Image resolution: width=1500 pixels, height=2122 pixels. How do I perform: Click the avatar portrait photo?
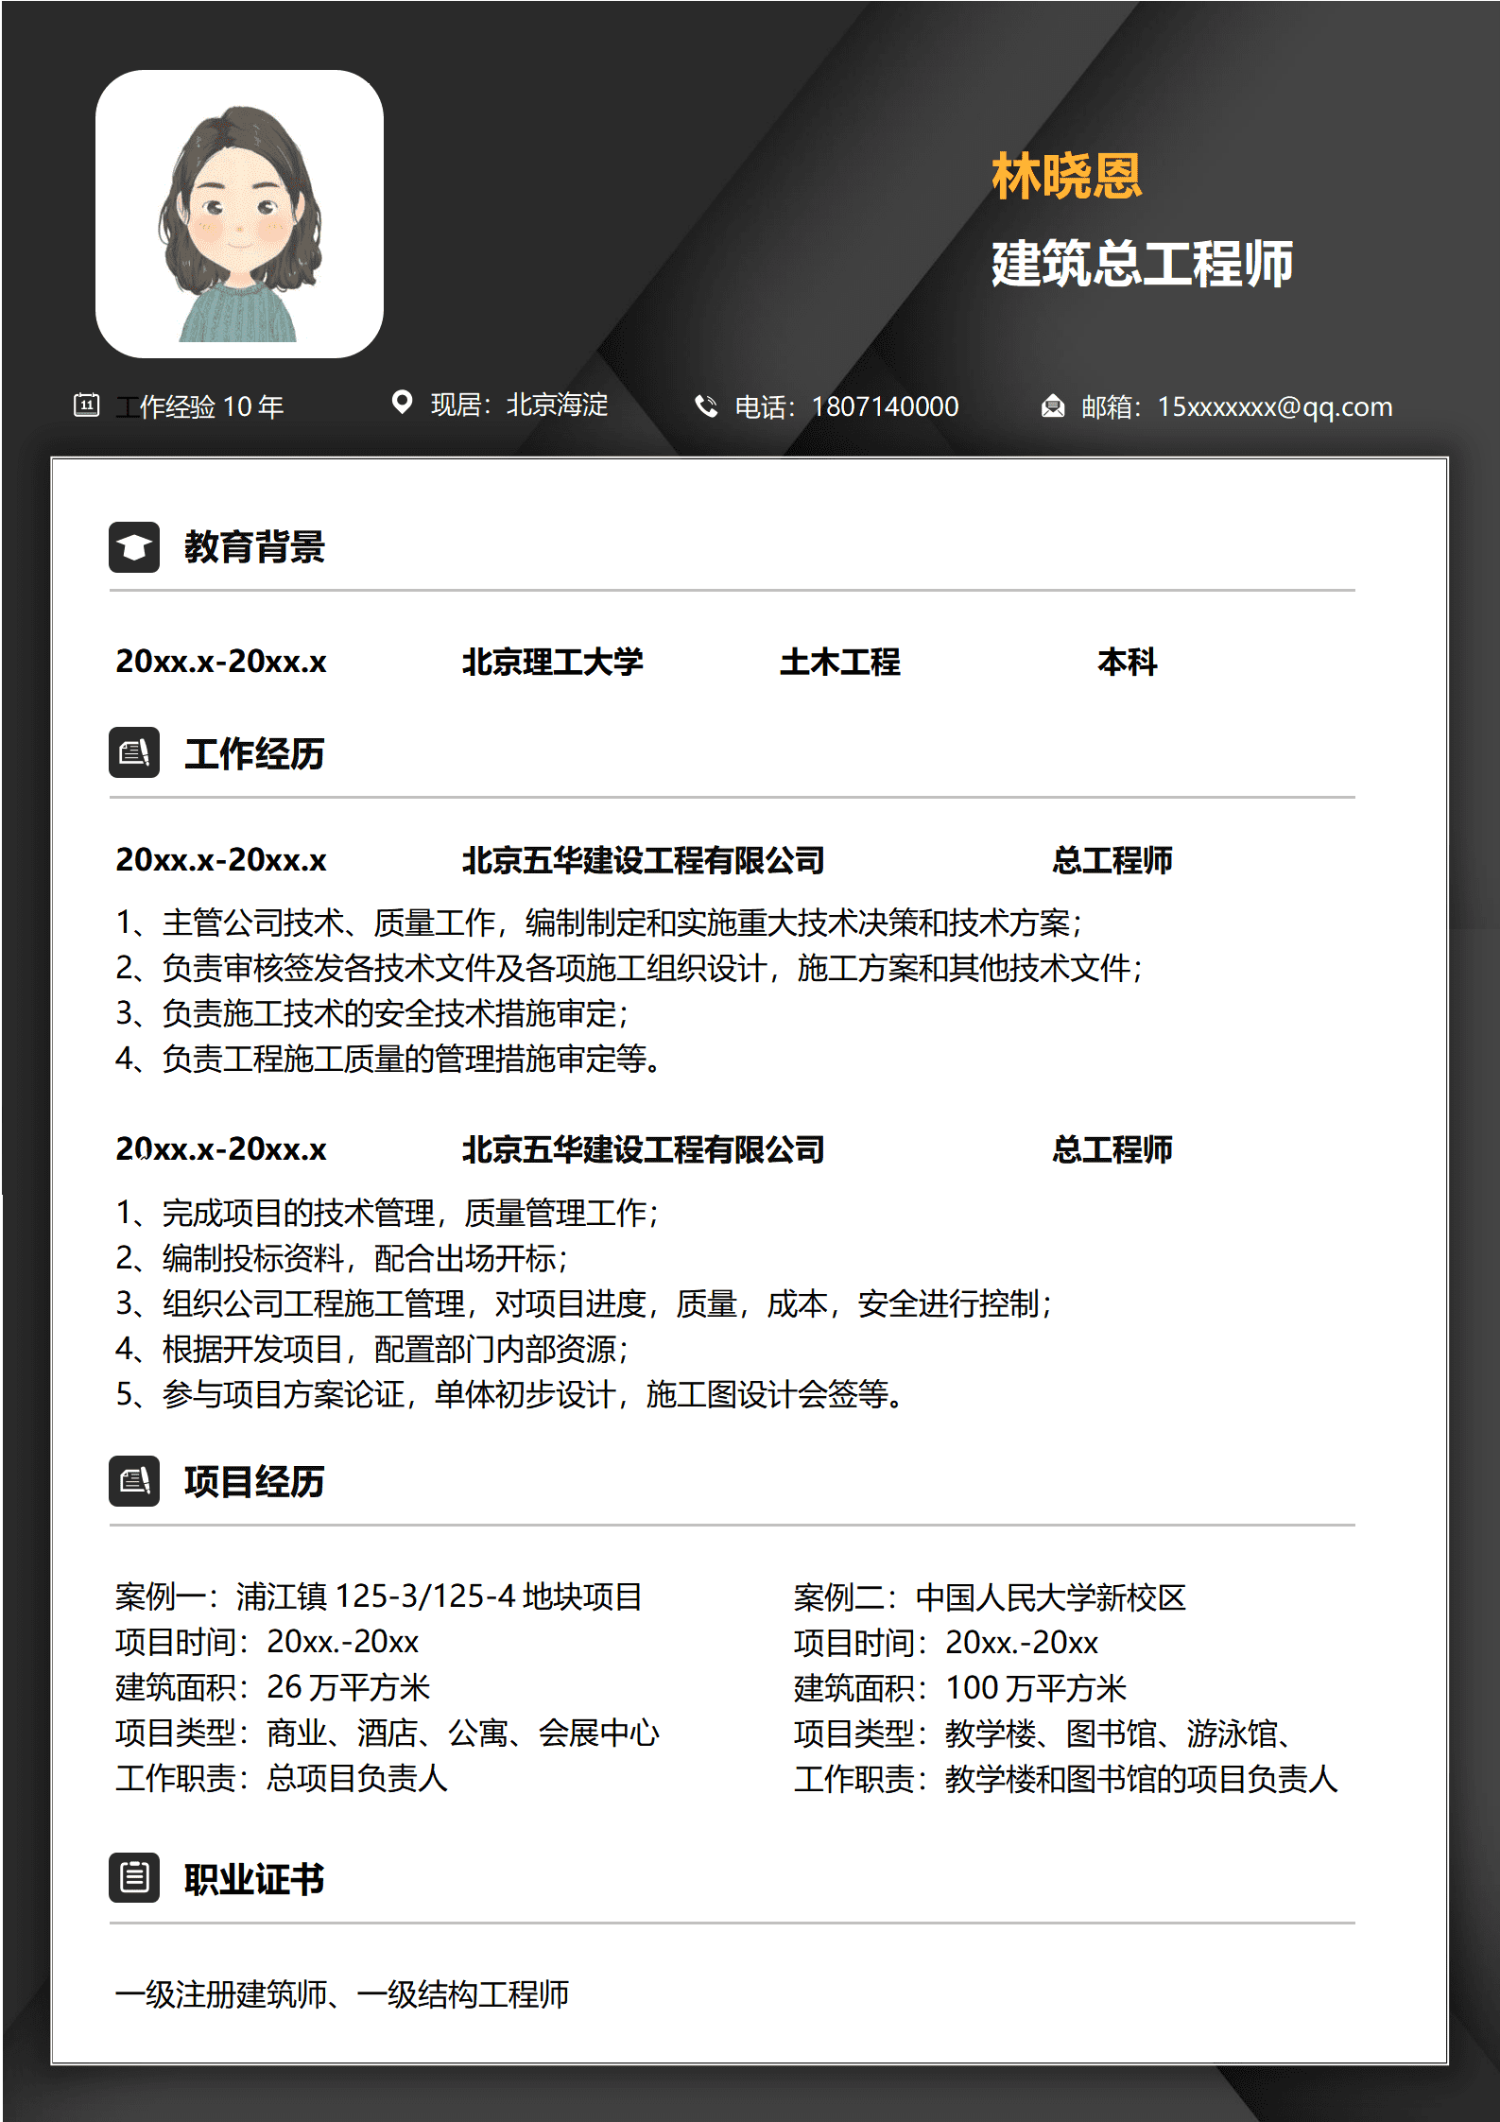[239, 214]
